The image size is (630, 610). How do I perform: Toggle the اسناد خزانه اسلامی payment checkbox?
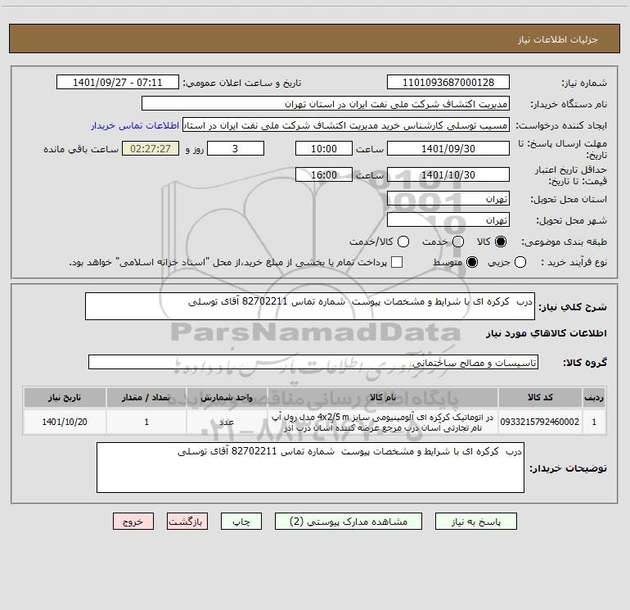click(397, 262)
